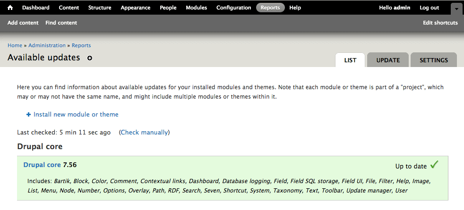The height and width of the screenshot is (210, 464).
Task: Click Log out link
Action: click(430, 8)
